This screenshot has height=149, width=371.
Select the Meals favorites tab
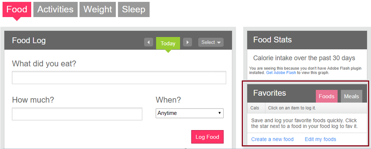[x=351, y=96]
